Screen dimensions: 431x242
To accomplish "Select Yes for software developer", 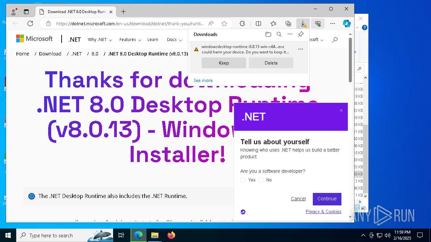I will [243, 180].
